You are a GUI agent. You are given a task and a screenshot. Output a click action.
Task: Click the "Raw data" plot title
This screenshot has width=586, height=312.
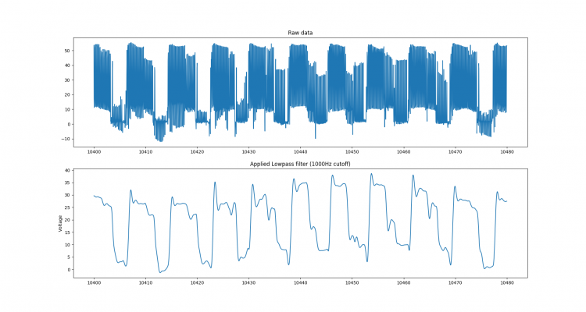(x=300, y=33)
